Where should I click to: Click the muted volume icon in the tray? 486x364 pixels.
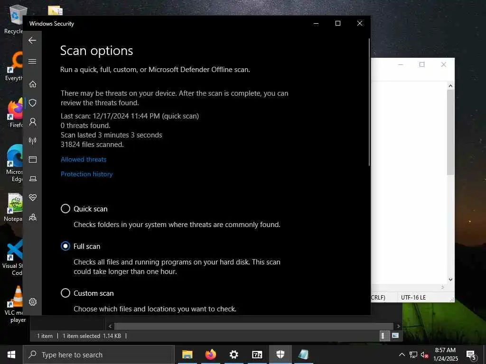click(x=424, y=355)
